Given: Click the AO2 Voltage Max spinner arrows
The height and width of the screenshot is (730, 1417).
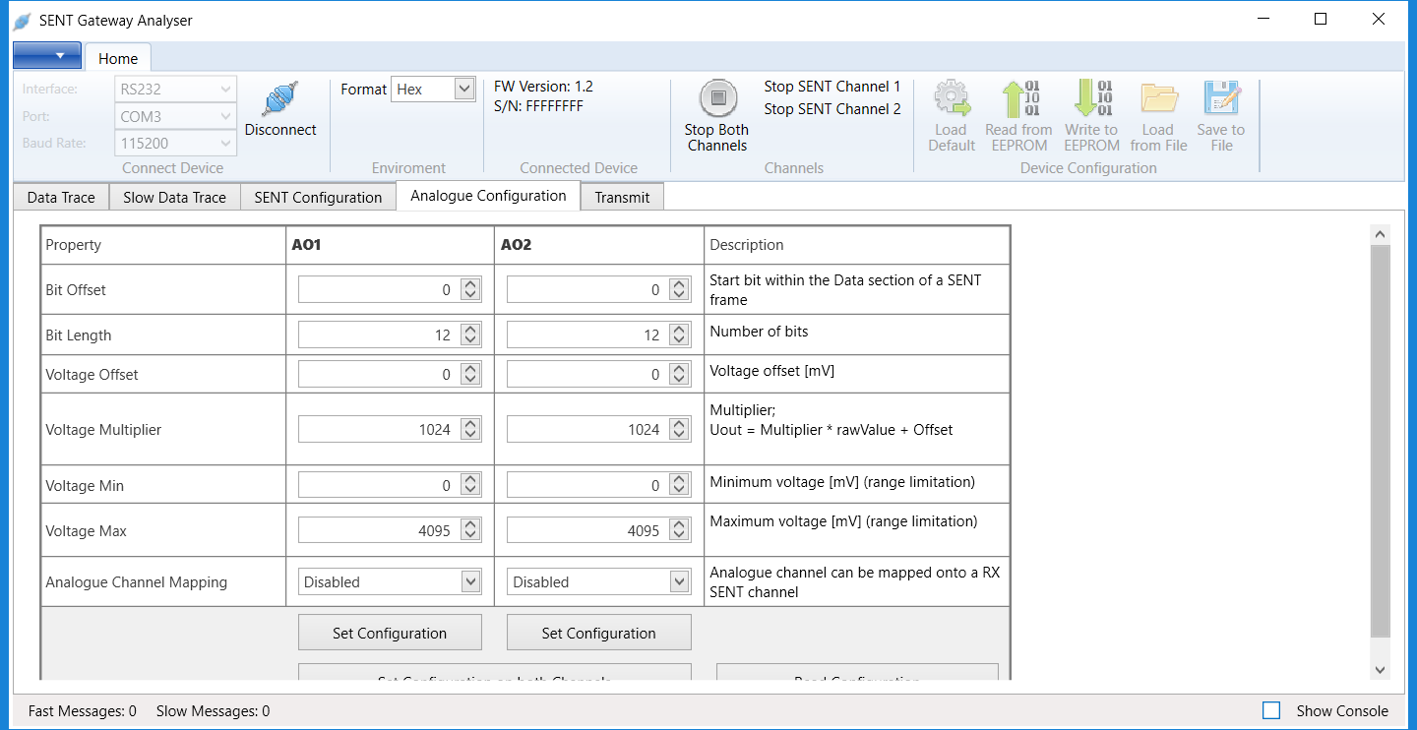Looking at the screenshot, I should (x=679, y=531).
